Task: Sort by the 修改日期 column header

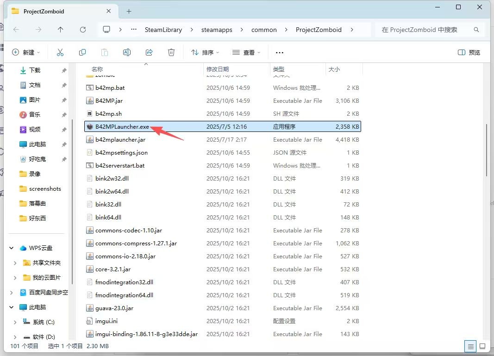Action: tap(218, 69)
